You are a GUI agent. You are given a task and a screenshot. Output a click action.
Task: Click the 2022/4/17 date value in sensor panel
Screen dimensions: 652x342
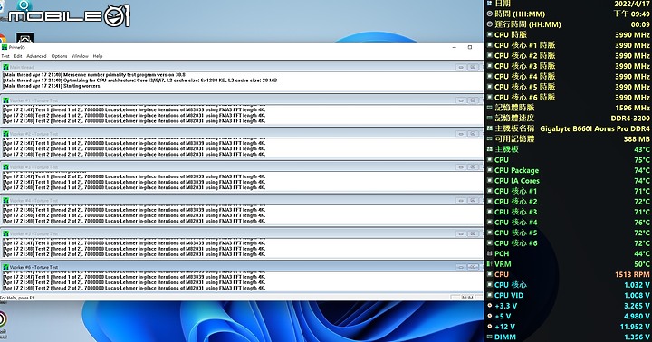click(x=632, y=4)
